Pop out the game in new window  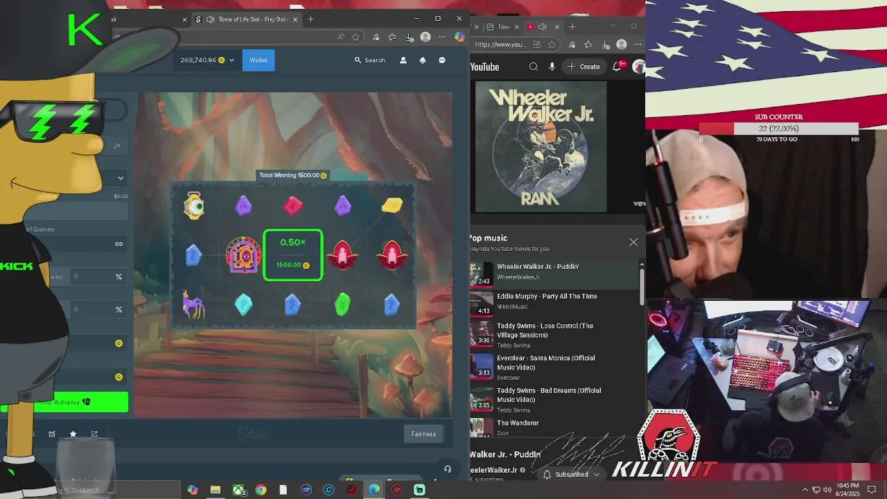94,434
